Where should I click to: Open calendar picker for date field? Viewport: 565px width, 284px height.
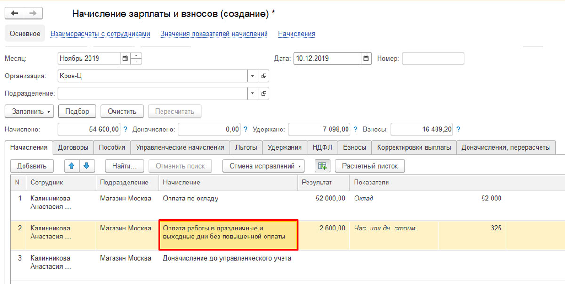[x=366, y=59]
